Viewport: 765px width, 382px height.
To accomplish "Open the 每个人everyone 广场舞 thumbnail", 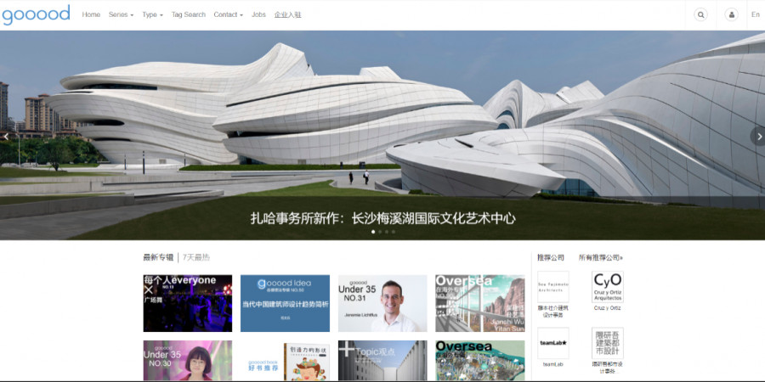I will pyautogui.click(x=187, y=303).
